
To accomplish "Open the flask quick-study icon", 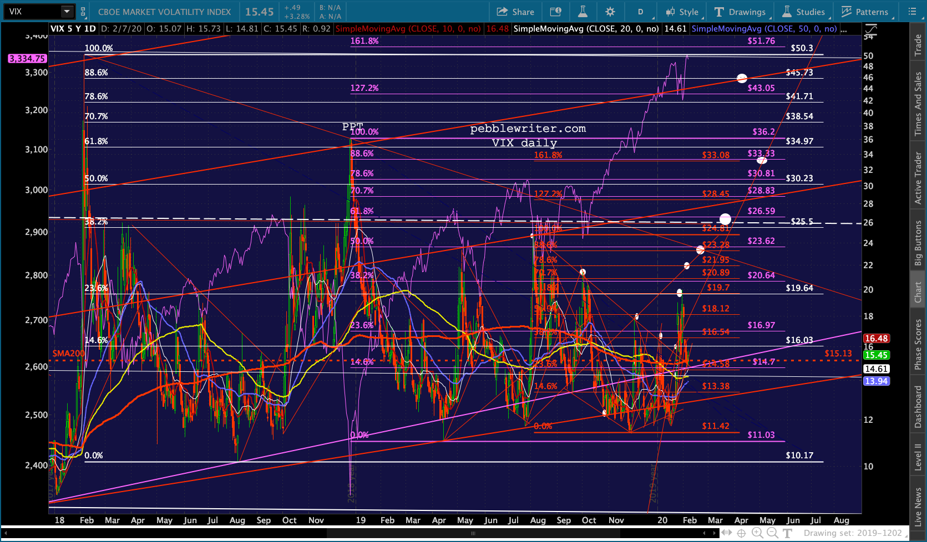I will coord(582,12).
